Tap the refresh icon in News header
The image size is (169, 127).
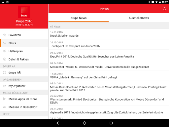pyautogui.click(x=164, y=9)
